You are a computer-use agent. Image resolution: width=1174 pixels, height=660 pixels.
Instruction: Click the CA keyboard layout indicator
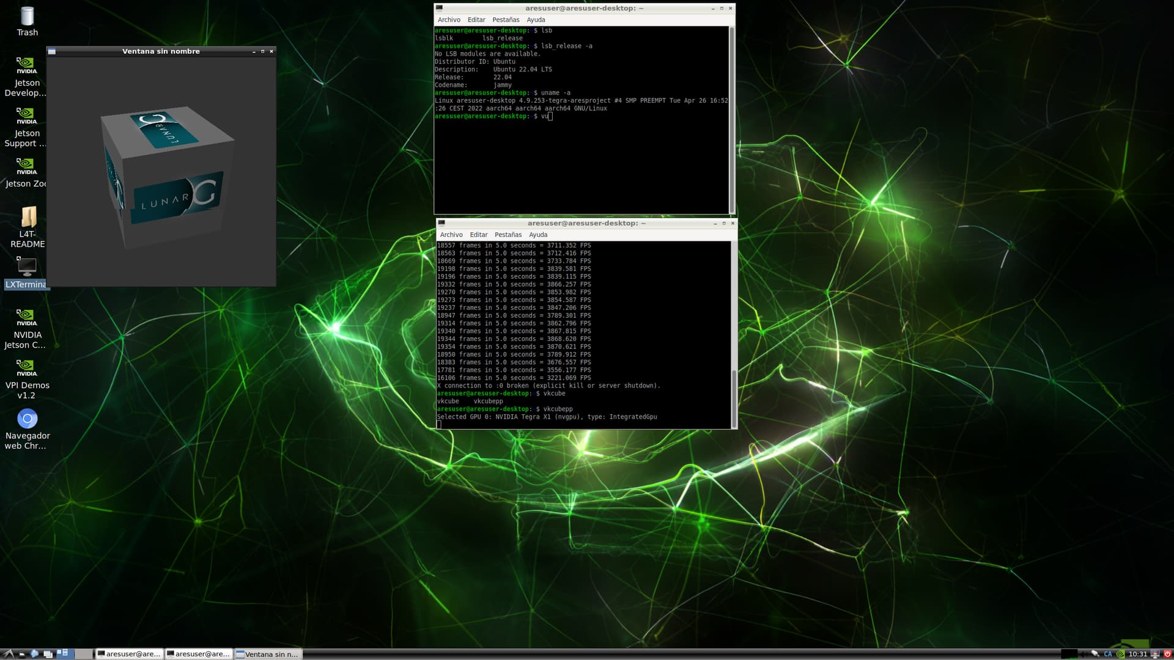(1108, 654)
